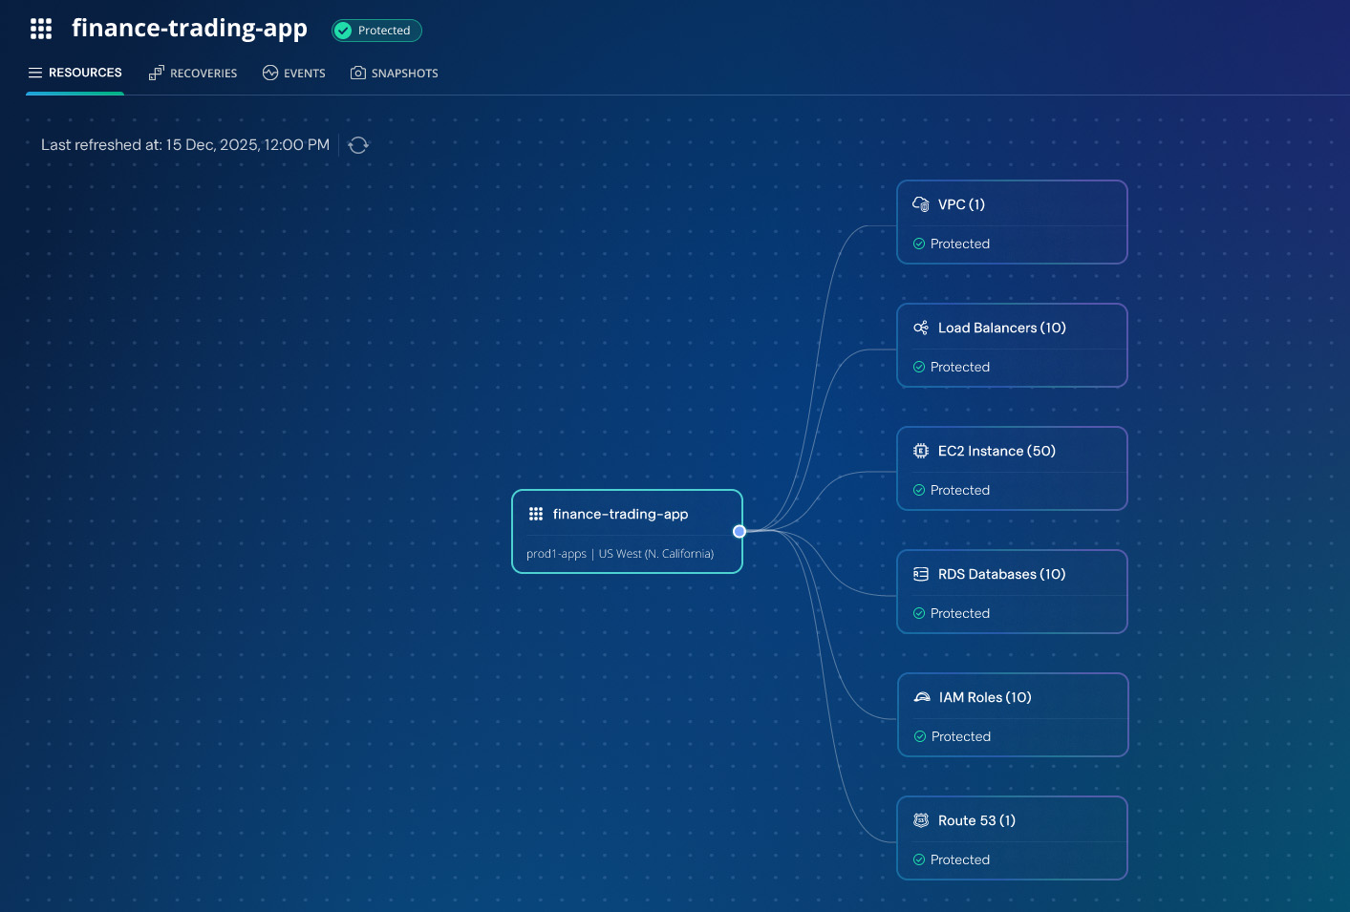Select the Load Balancers (10) title
This screenshot has width=1350, height=912.
1002,328
